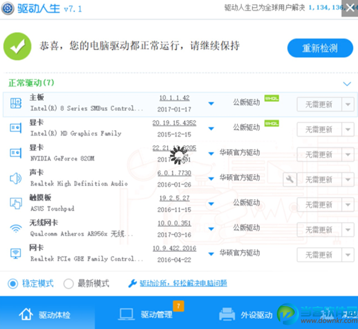
Task: Select the 网卡 network monitor icon
Action: tap(16, 253)
